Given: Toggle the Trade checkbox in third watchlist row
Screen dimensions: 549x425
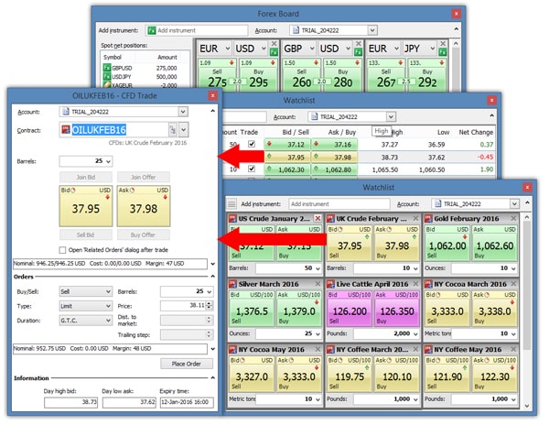Looking at the screenshot, I should 252,169.
